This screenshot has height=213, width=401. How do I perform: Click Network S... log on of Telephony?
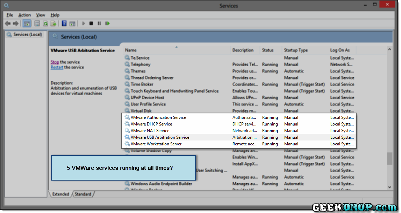[x=341, y=64]
